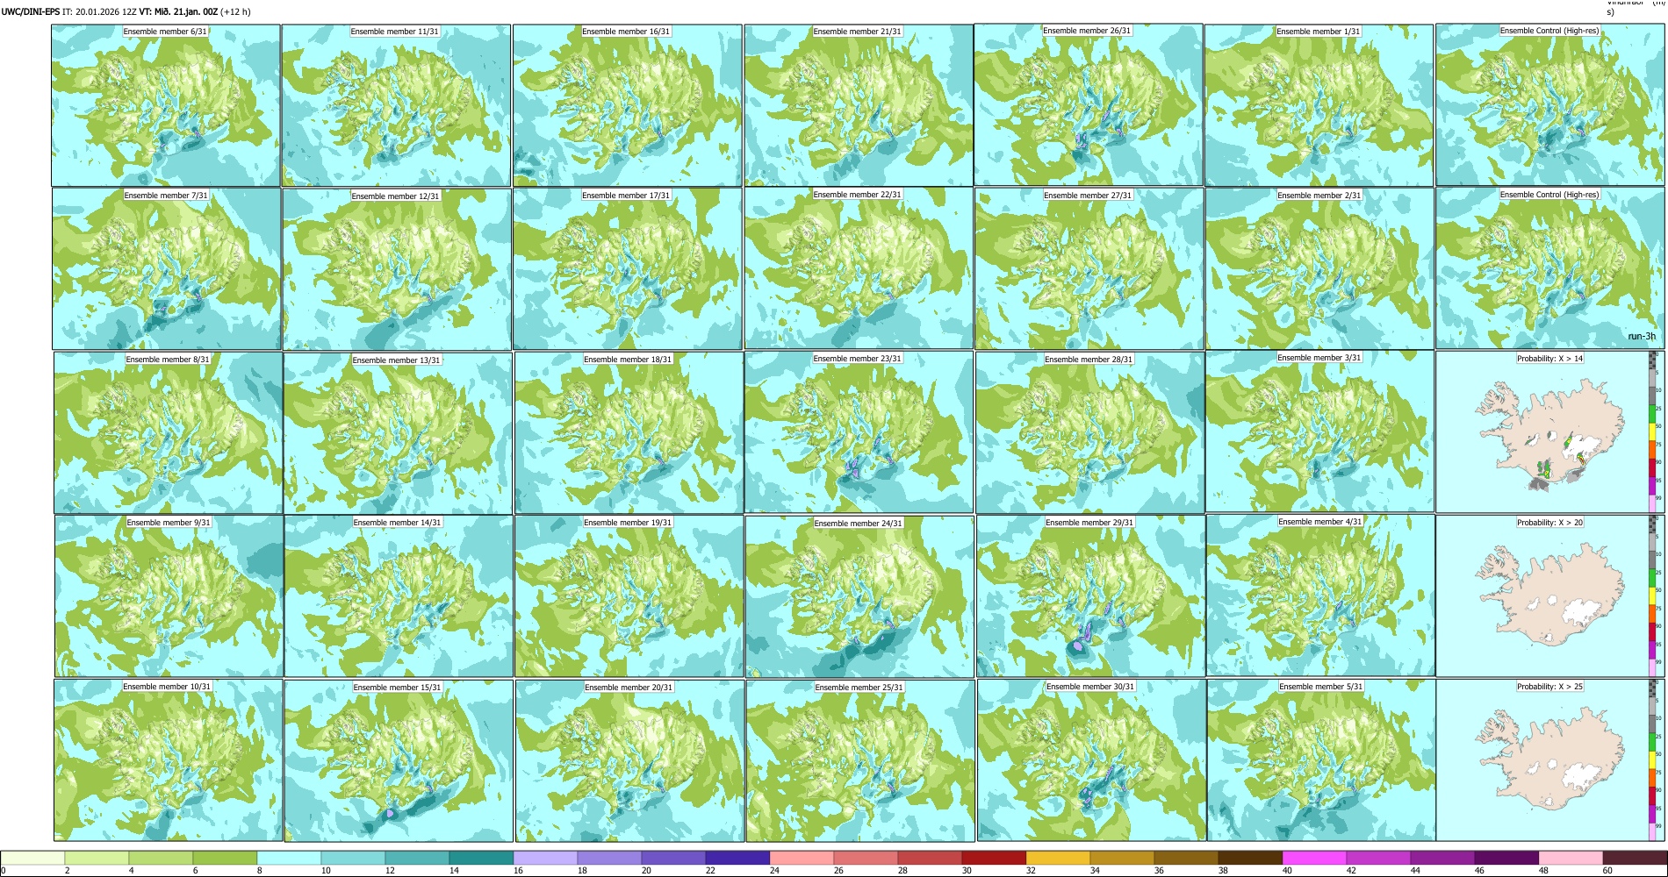Select the dark blue swatch between 22 and 24
Image resolution: width=1668 pixels, height=877 pixels.
pyautogui.click(x=737, y=858)
